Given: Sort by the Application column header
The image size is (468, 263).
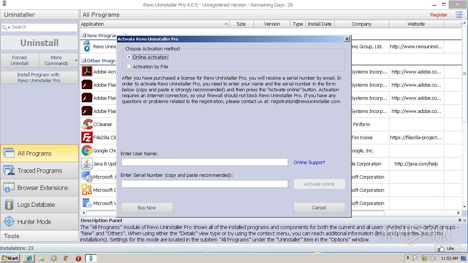Looking at the screenshot, I should coord(154,24).
